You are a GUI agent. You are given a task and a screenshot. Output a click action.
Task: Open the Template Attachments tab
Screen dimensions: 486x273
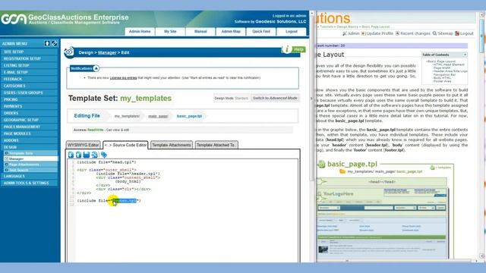pos(172,145)
